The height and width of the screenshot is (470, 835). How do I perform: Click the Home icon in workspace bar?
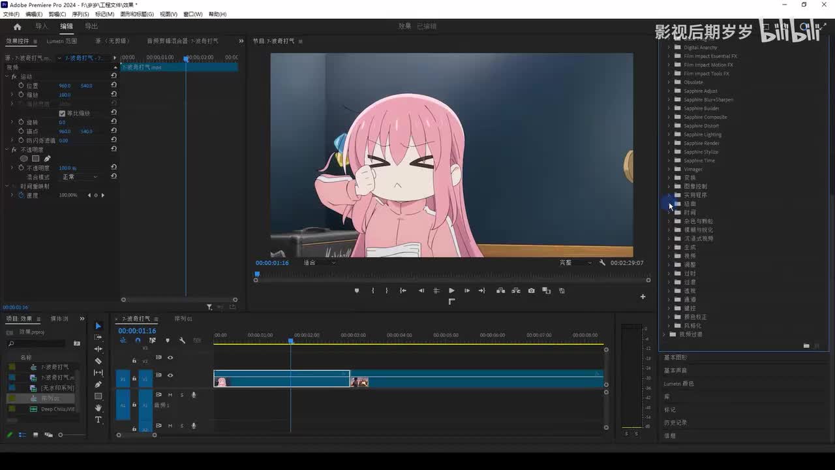coord(17,27)
